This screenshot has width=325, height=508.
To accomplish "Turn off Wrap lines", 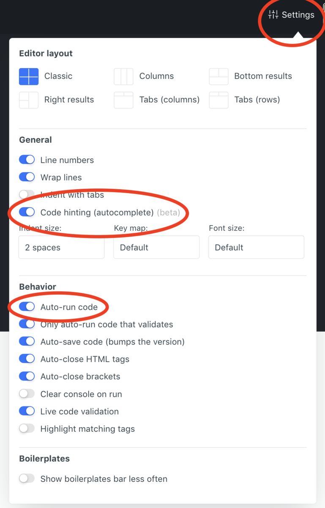I will [27, 177].
